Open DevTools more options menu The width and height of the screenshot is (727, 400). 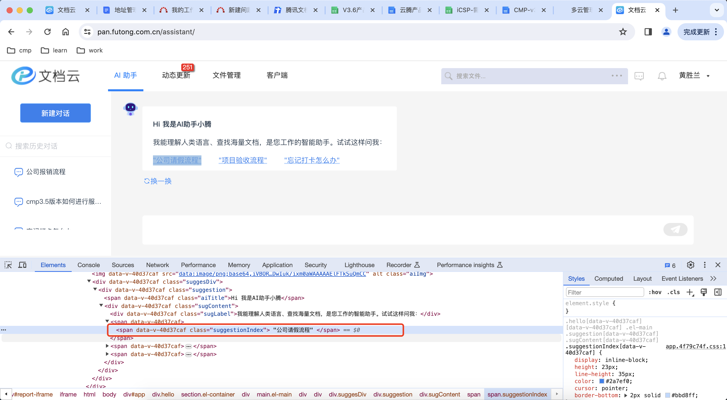tap(705, 265)
